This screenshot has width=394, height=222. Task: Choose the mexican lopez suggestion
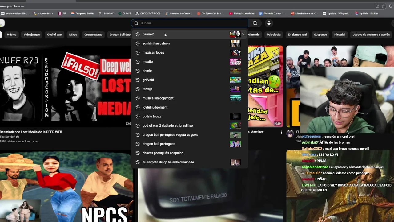189,52
